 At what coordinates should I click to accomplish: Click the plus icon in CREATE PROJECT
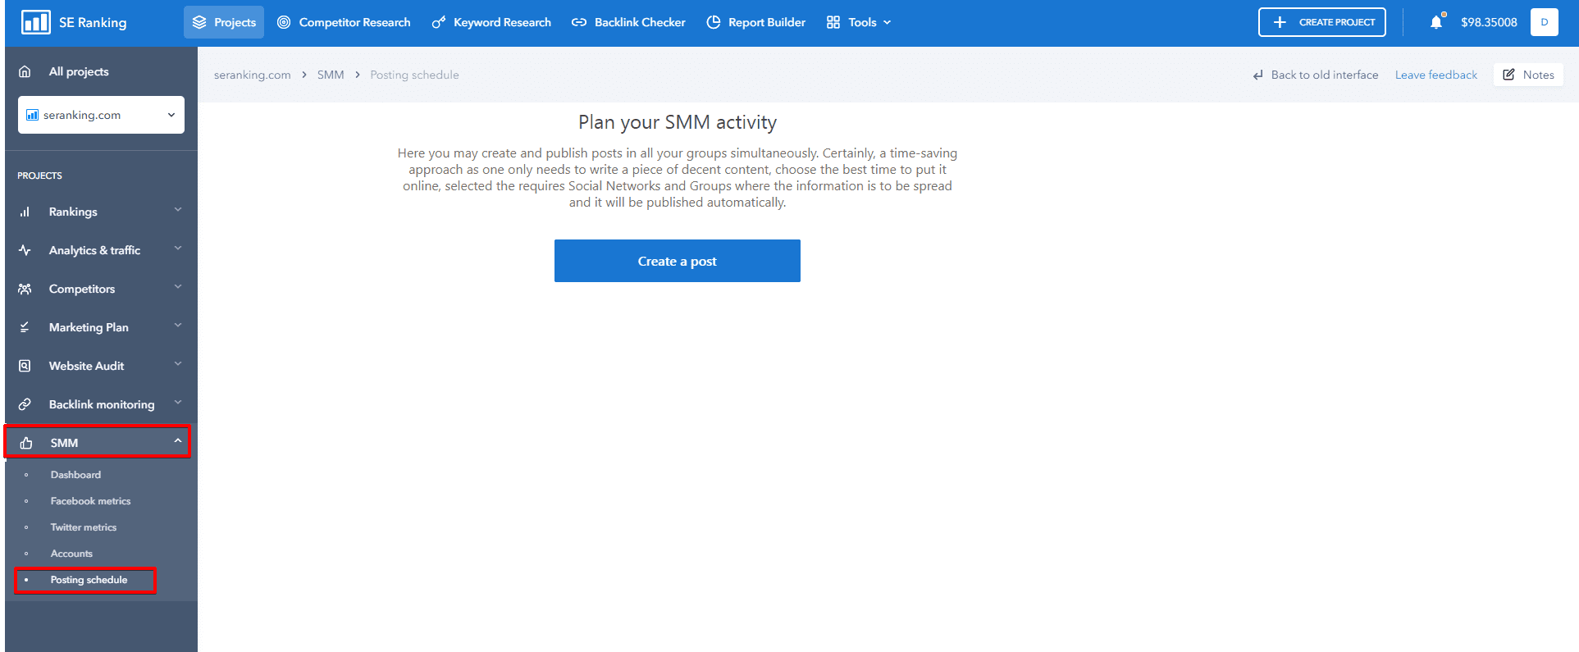pos(1280,22)
